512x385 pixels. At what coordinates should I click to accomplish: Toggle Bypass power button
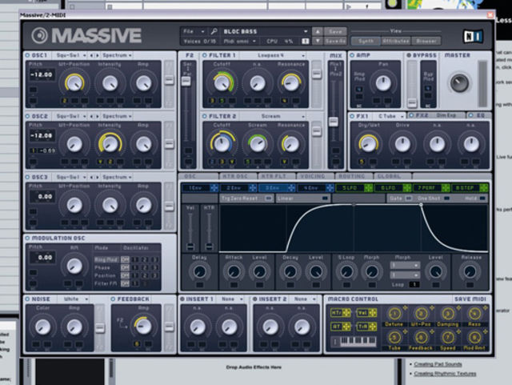(409, 55)
